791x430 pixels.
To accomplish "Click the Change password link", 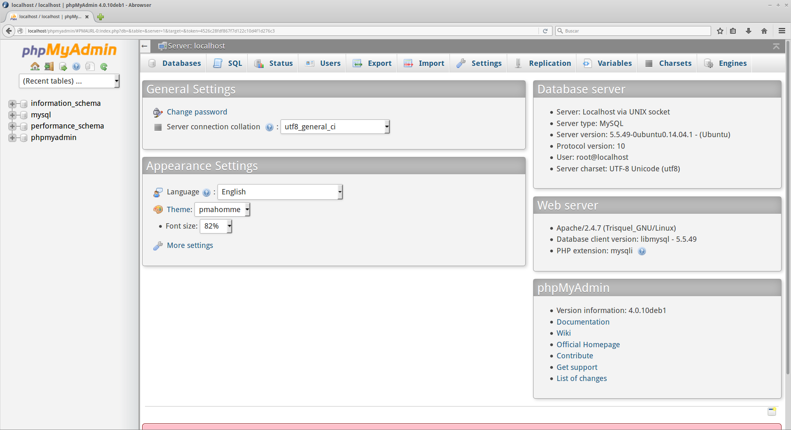I will pyautogui.click(x=197, y=112).
